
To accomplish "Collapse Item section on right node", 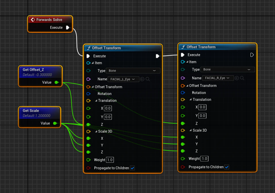I will [x=187, y=62].
